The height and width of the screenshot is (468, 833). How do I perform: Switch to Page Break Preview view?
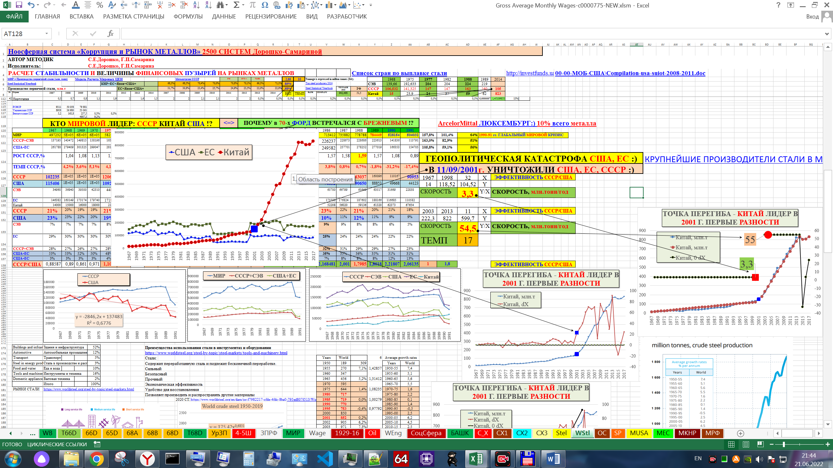pos(760,444)
